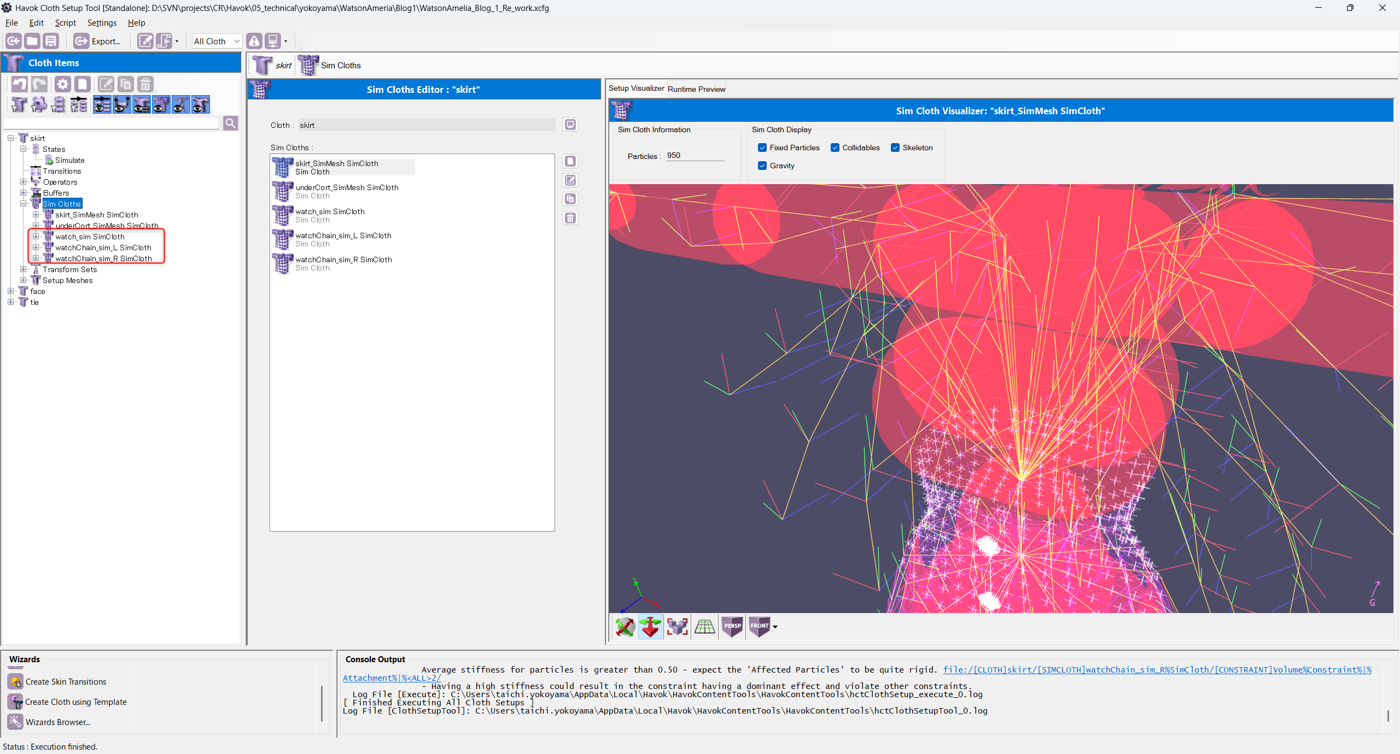Open the All Cloth combo box
This screenshot has width=1400, height=754.
[217, 41]
